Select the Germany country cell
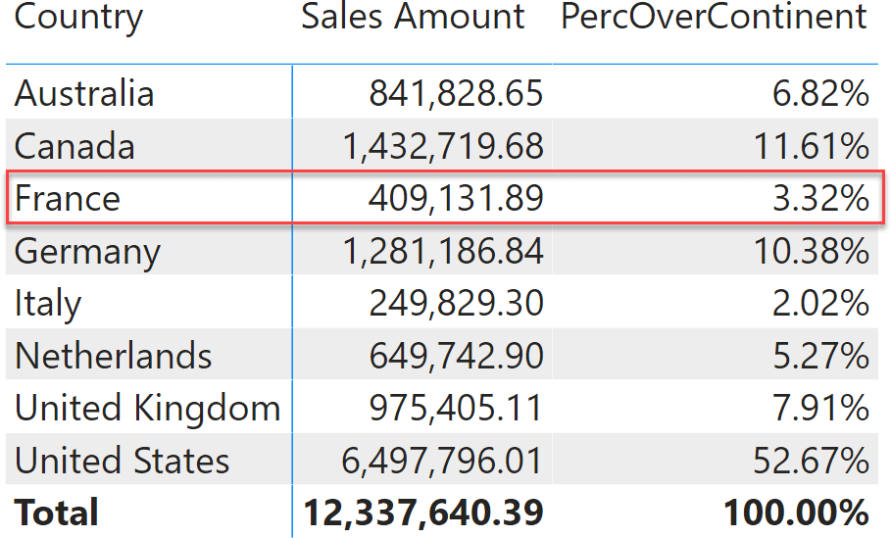This screenshot has height=538, width=891. [87, 252]
